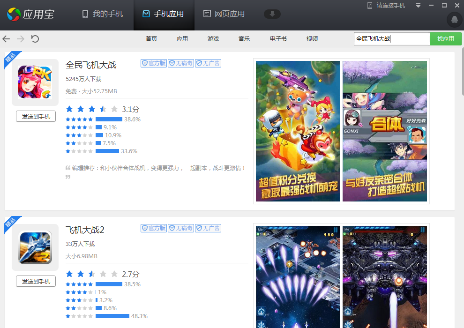464x328 pixels.
Task: Focus the search field containing 全民飞机大战
Action: pos(391,39)
